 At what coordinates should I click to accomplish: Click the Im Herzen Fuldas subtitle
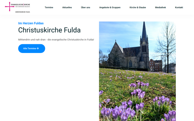tap(31, 23)
